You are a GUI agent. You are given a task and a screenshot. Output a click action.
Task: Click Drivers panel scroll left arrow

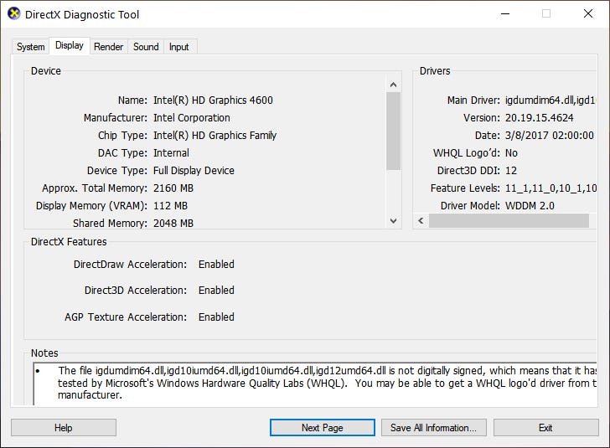[x=421, y=220]
